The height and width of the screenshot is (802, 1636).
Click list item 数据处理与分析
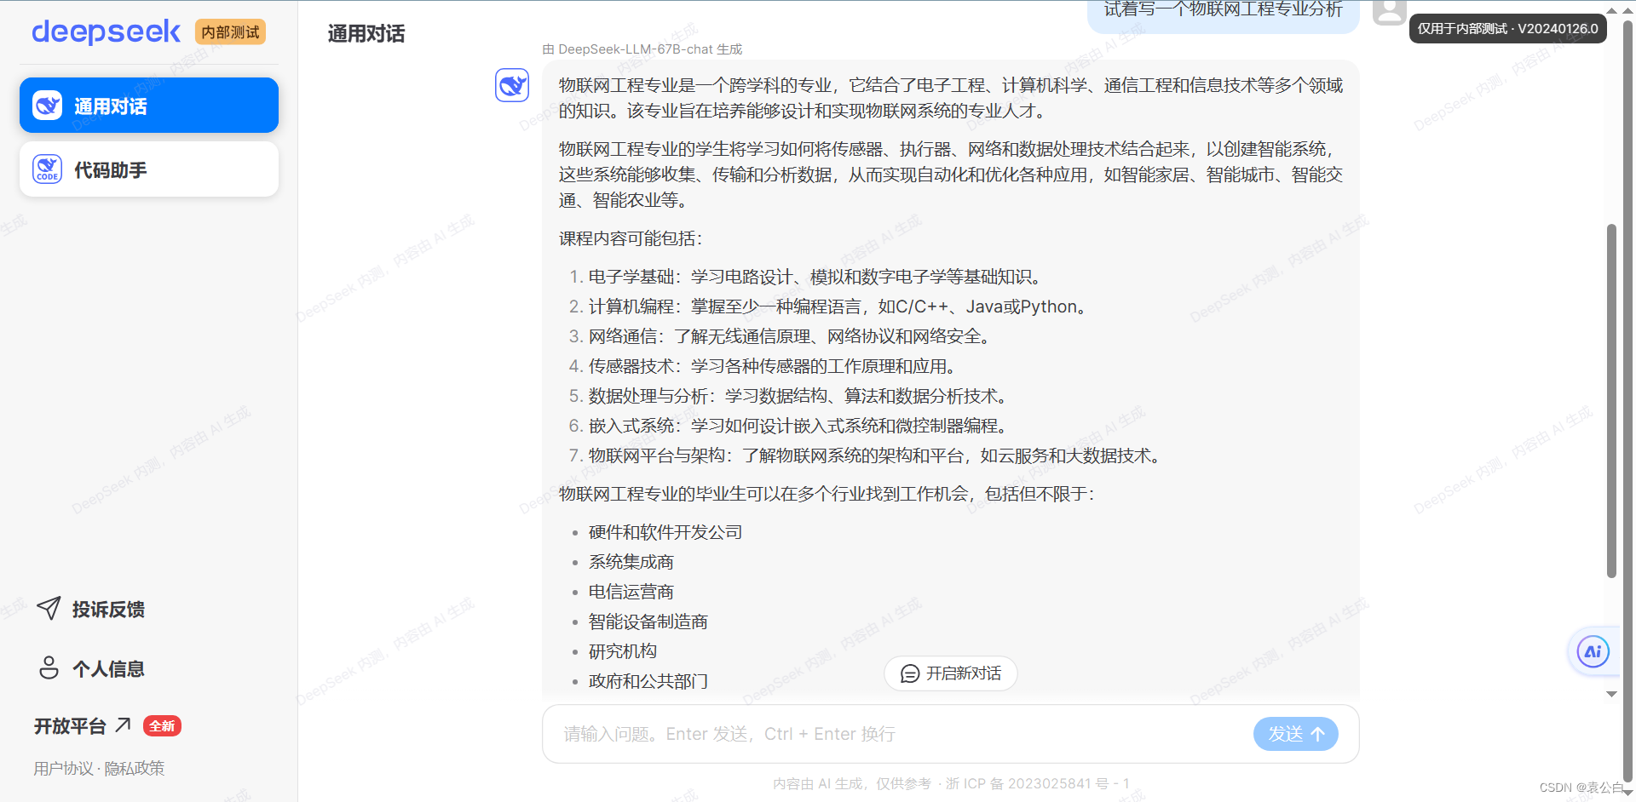(799, 396)
